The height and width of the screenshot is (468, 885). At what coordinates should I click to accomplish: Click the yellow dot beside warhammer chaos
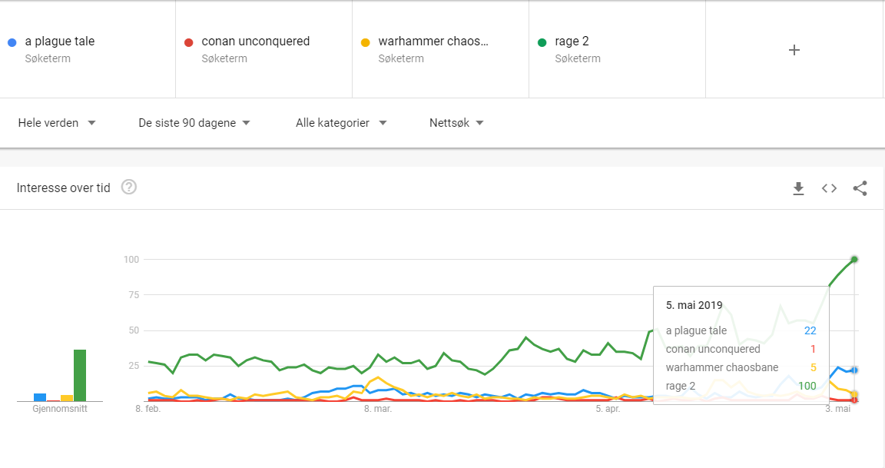(365, 42)
